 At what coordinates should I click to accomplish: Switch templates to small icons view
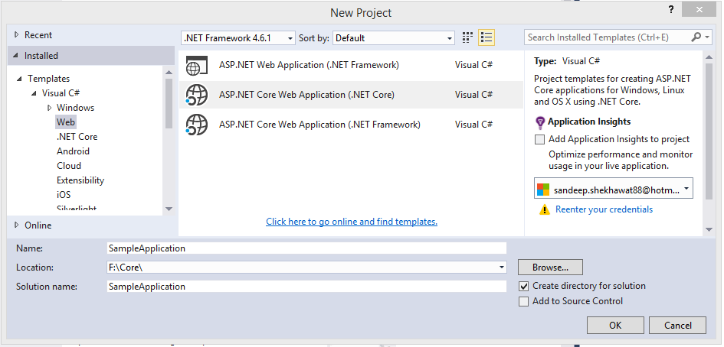click(468, 37)
